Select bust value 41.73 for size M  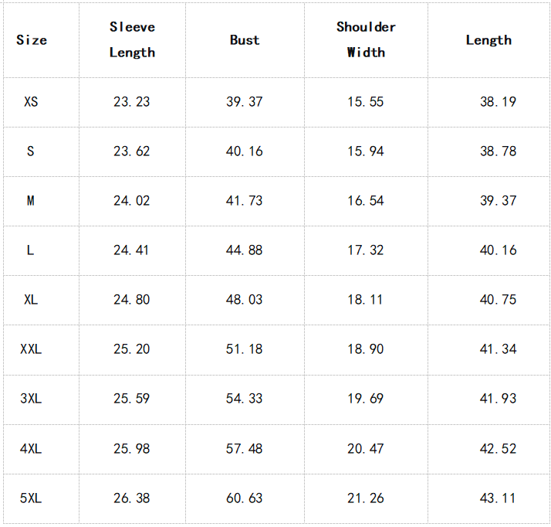245,201
